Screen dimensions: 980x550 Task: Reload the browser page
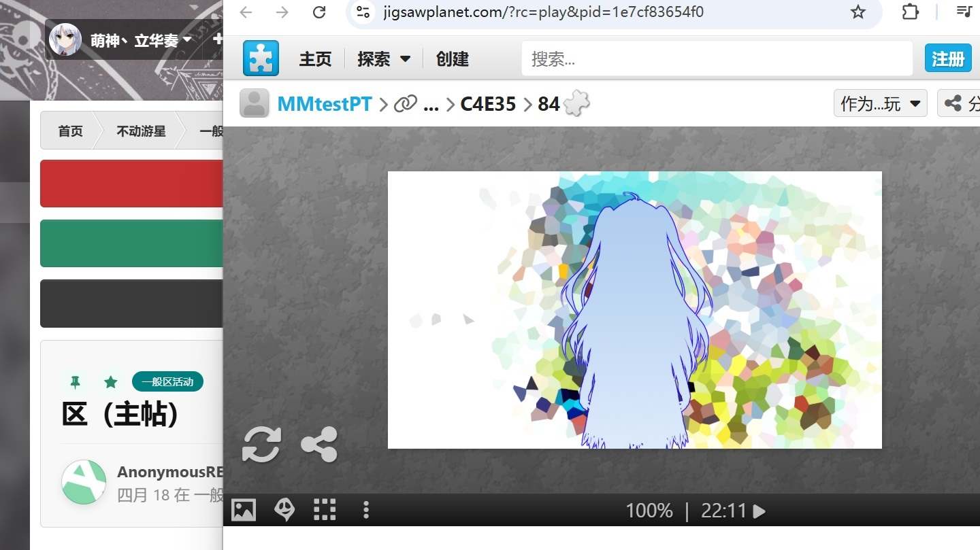click(319, 12)
